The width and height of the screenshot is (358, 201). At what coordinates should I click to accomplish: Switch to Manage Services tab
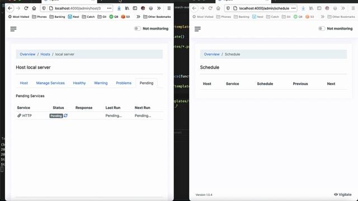[50, 83]
